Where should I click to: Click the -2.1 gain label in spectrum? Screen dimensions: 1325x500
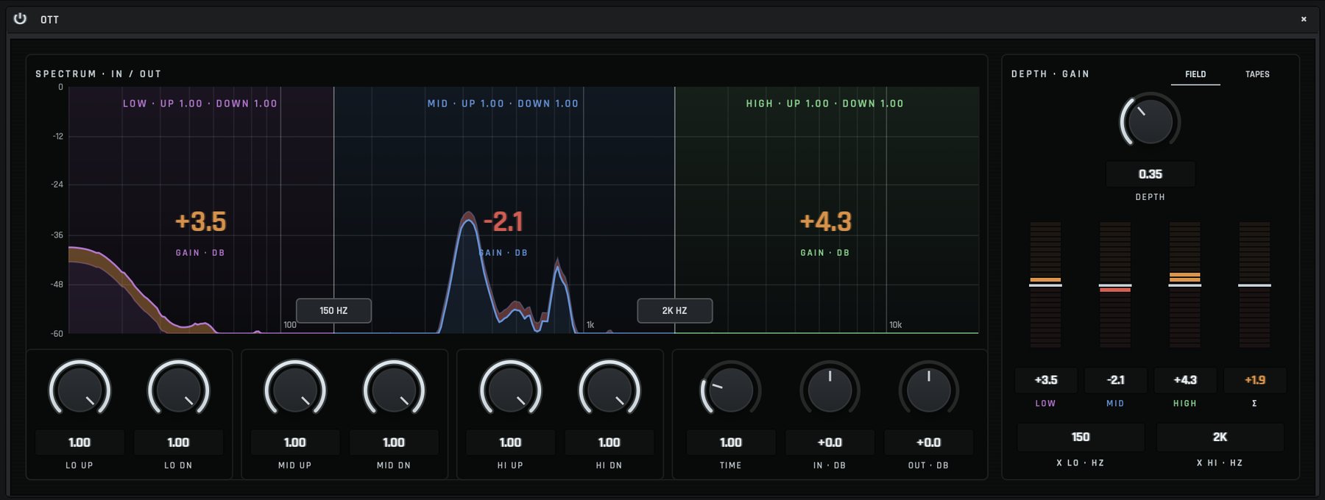pyautogui.click(x=504, y=221)
